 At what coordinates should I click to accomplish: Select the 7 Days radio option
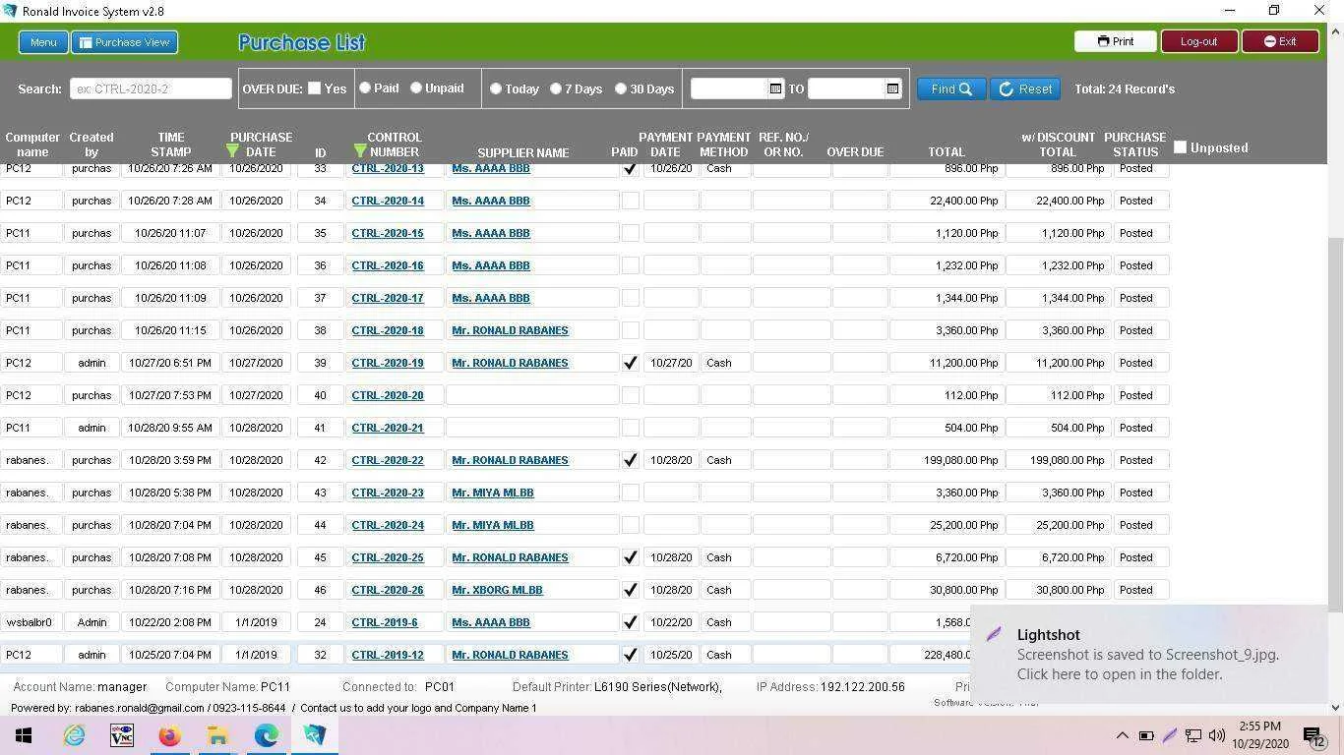[x=556, y=88]
